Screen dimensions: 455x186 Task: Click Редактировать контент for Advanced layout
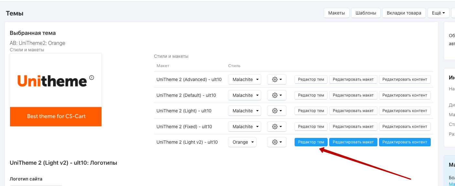click(405, 79)
